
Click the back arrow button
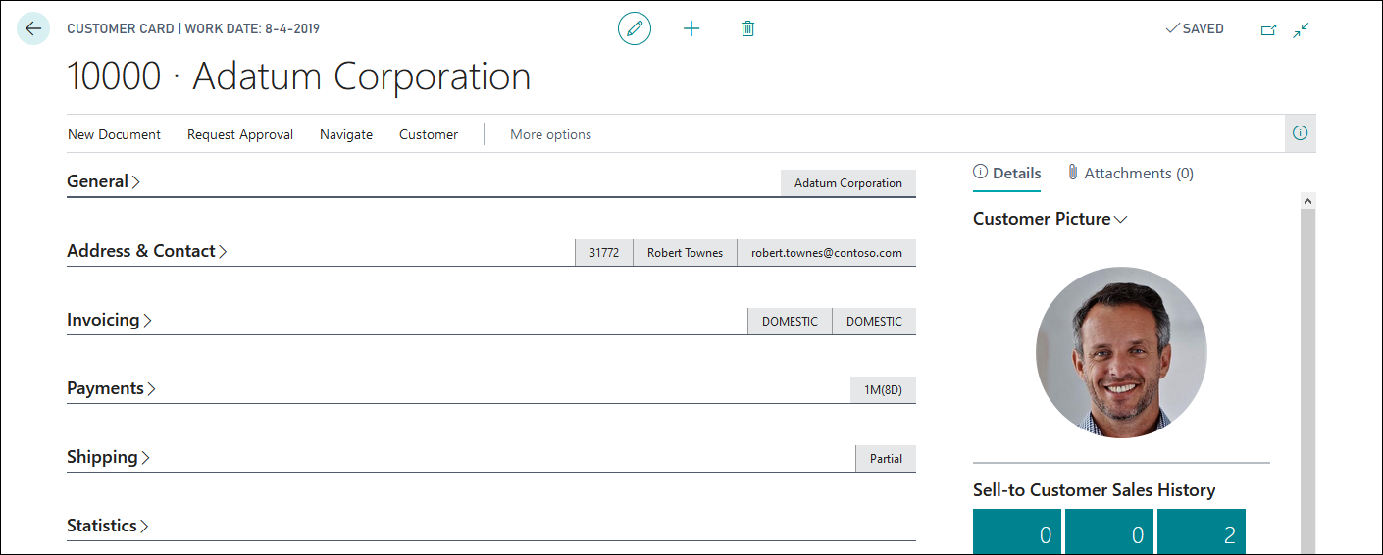(x=33, y=28)
